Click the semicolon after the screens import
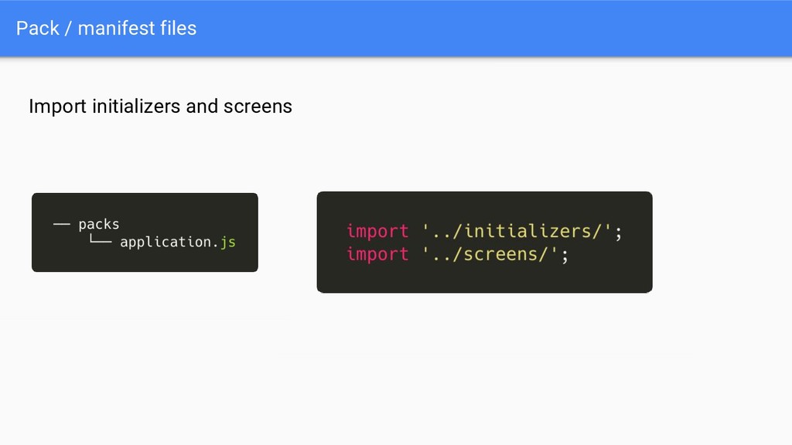The height and width of the screenshot is (445, 792). pos(564,256)
